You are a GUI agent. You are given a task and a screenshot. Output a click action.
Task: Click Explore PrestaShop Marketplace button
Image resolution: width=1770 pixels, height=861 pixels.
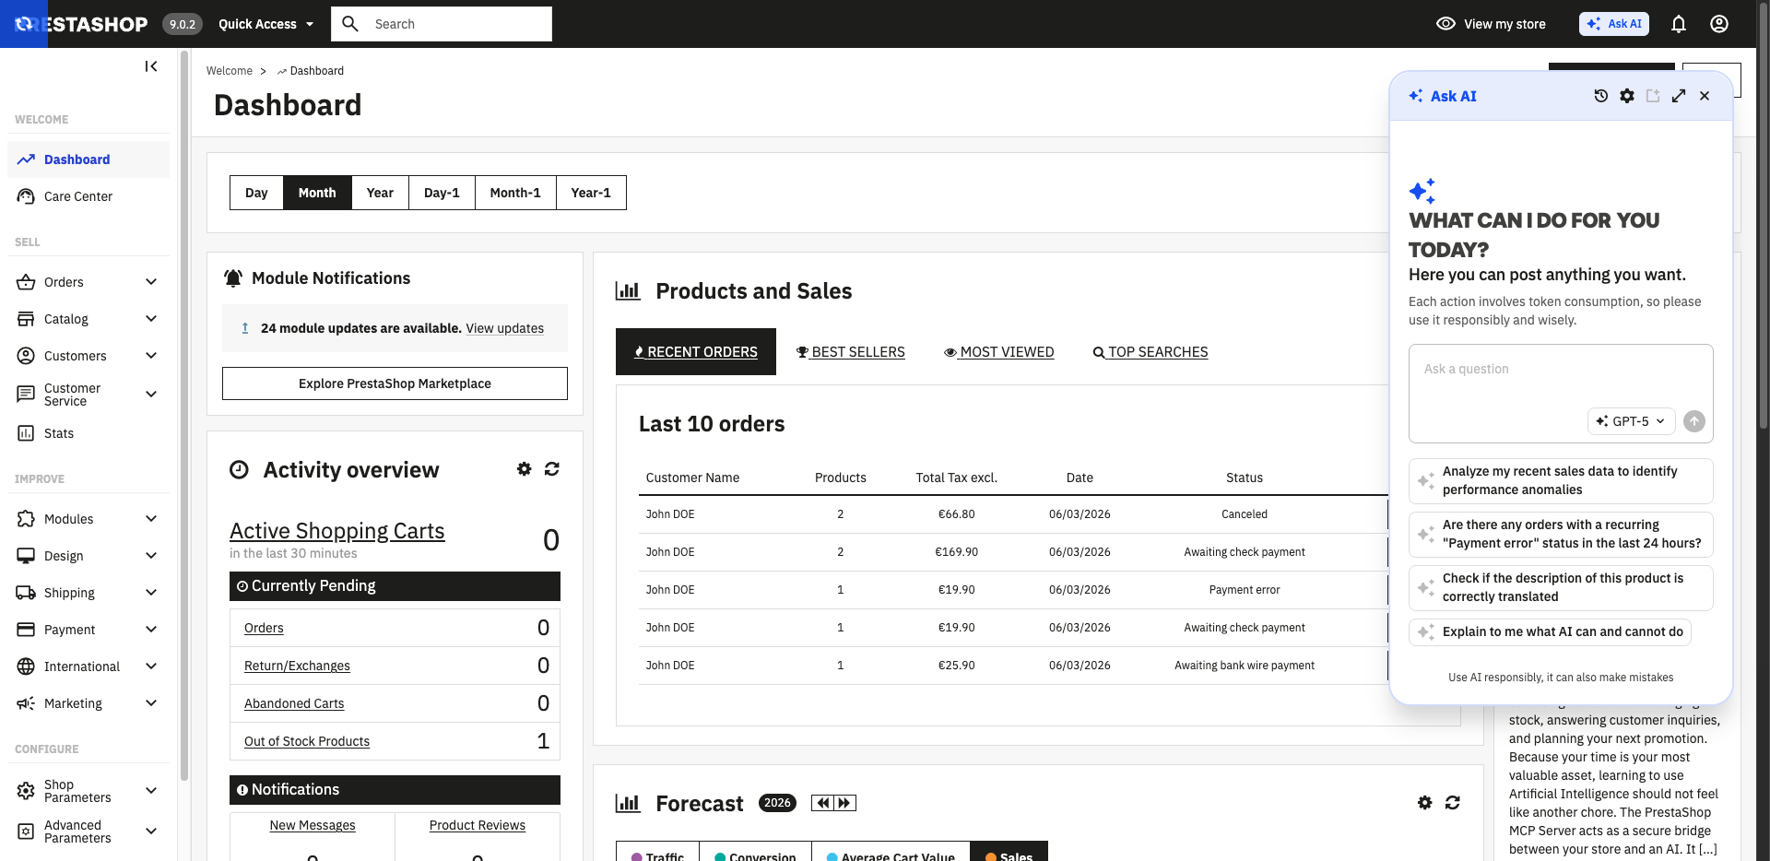coord(395,383)
